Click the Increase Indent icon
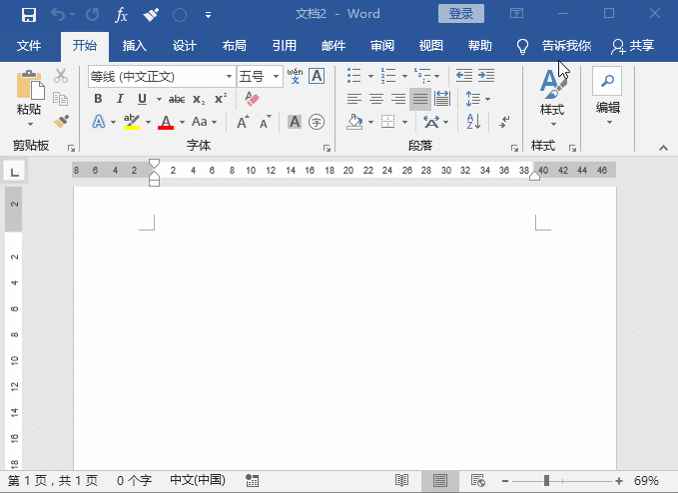678x493 pixels. click(487, 76)
